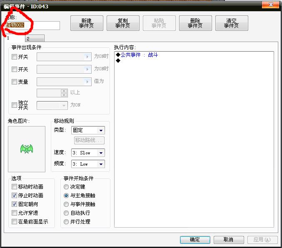Viewport: 282px width, 248px height.
Task: Select 与主角接触 start condition
Action: pyautogui.click(x=66, y=196)
